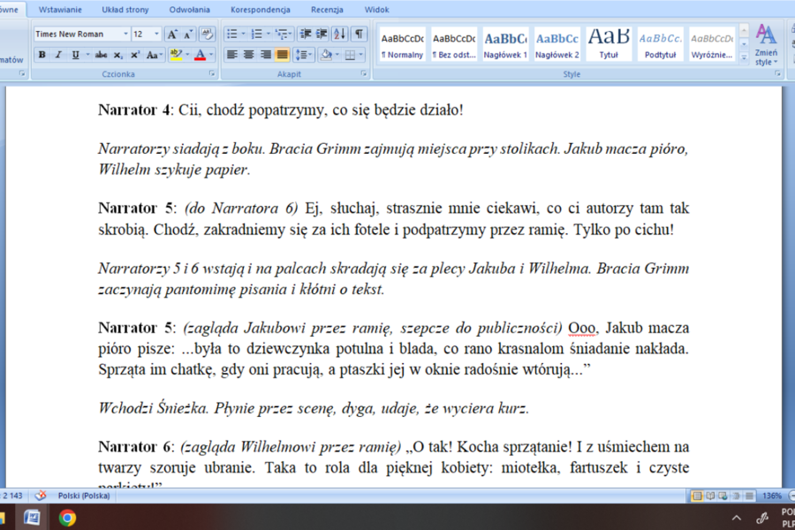
Task: Click the subscript icon
Action: [x=119, y=55]
